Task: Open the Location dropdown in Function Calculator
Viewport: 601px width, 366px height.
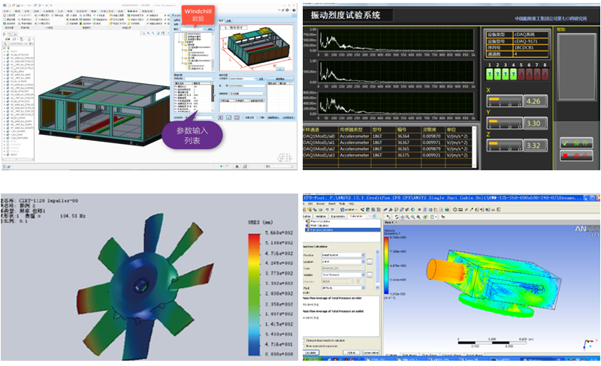Action: (x=343, y=262)
